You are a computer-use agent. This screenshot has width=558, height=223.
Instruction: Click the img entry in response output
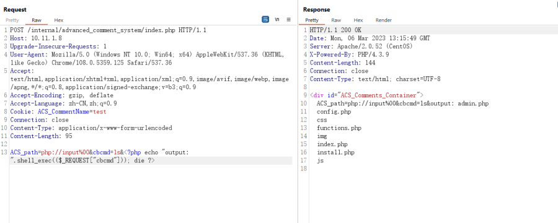point(322,136)
